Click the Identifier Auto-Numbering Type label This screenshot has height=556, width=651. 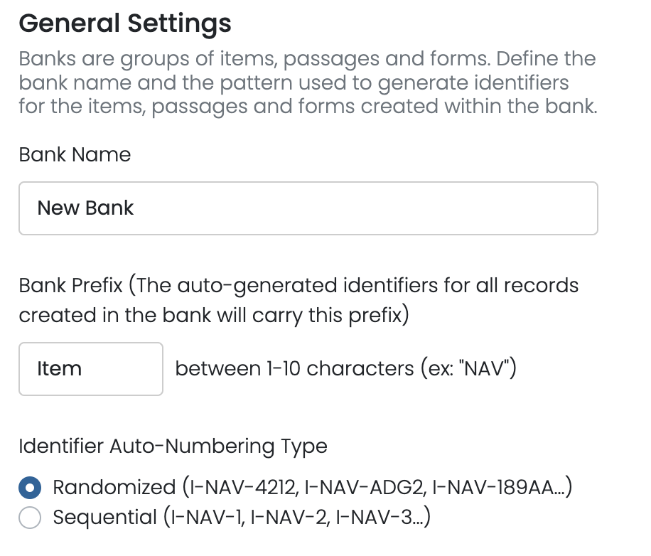tap(173, 447)
